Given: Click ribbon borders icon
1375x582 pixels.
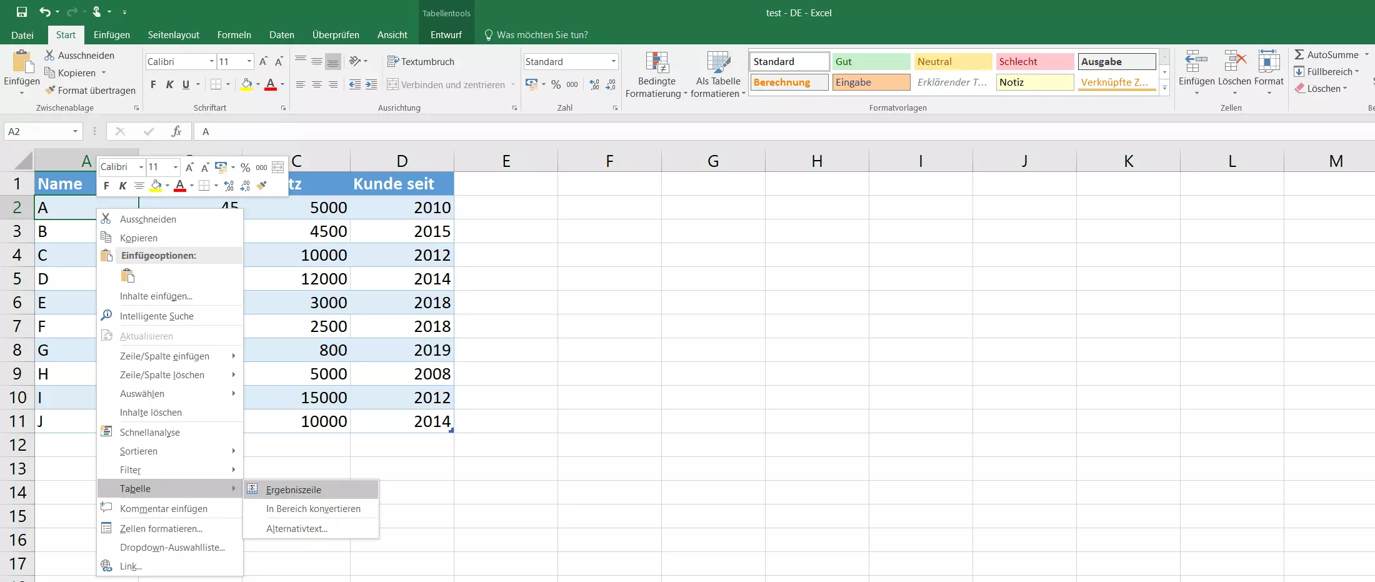Looking at the screenshot, I should pos(216,84).
